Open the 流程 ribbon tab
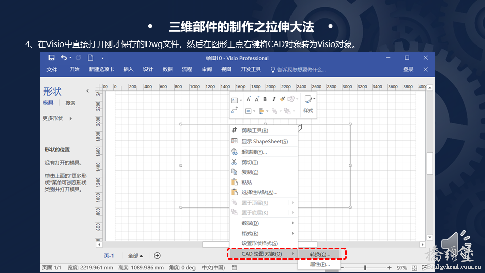 187,69
